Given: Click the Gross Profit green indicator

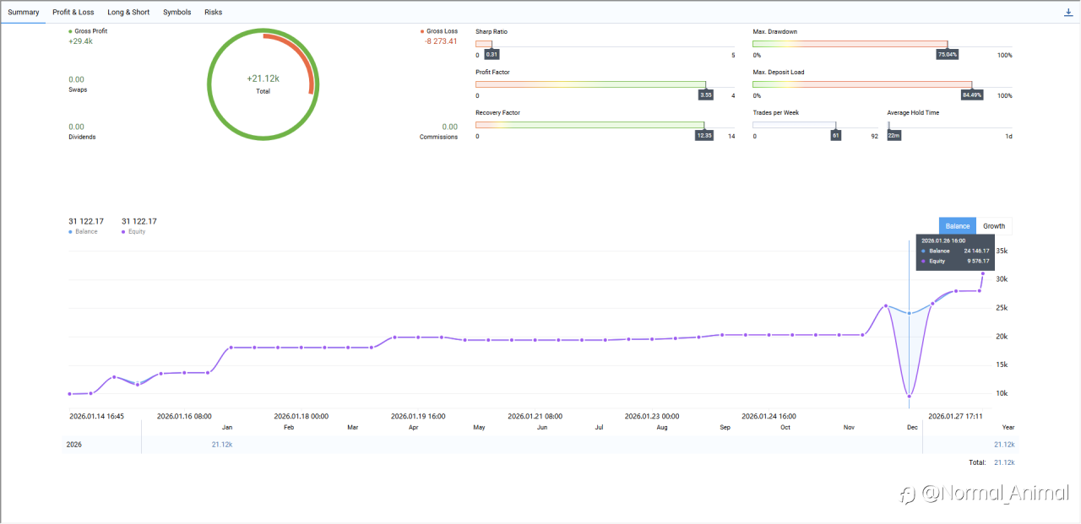Looking at the screenshot, I should click(71, 31).
